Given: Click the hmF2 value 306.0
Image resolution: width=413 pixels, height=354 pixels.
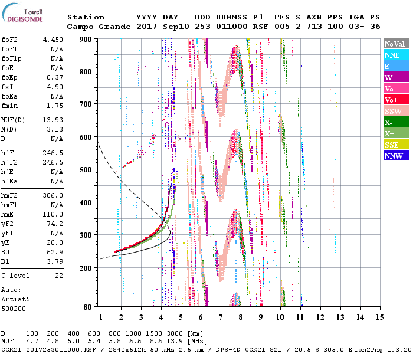Looking at the screenshot, I should (53, 195).
